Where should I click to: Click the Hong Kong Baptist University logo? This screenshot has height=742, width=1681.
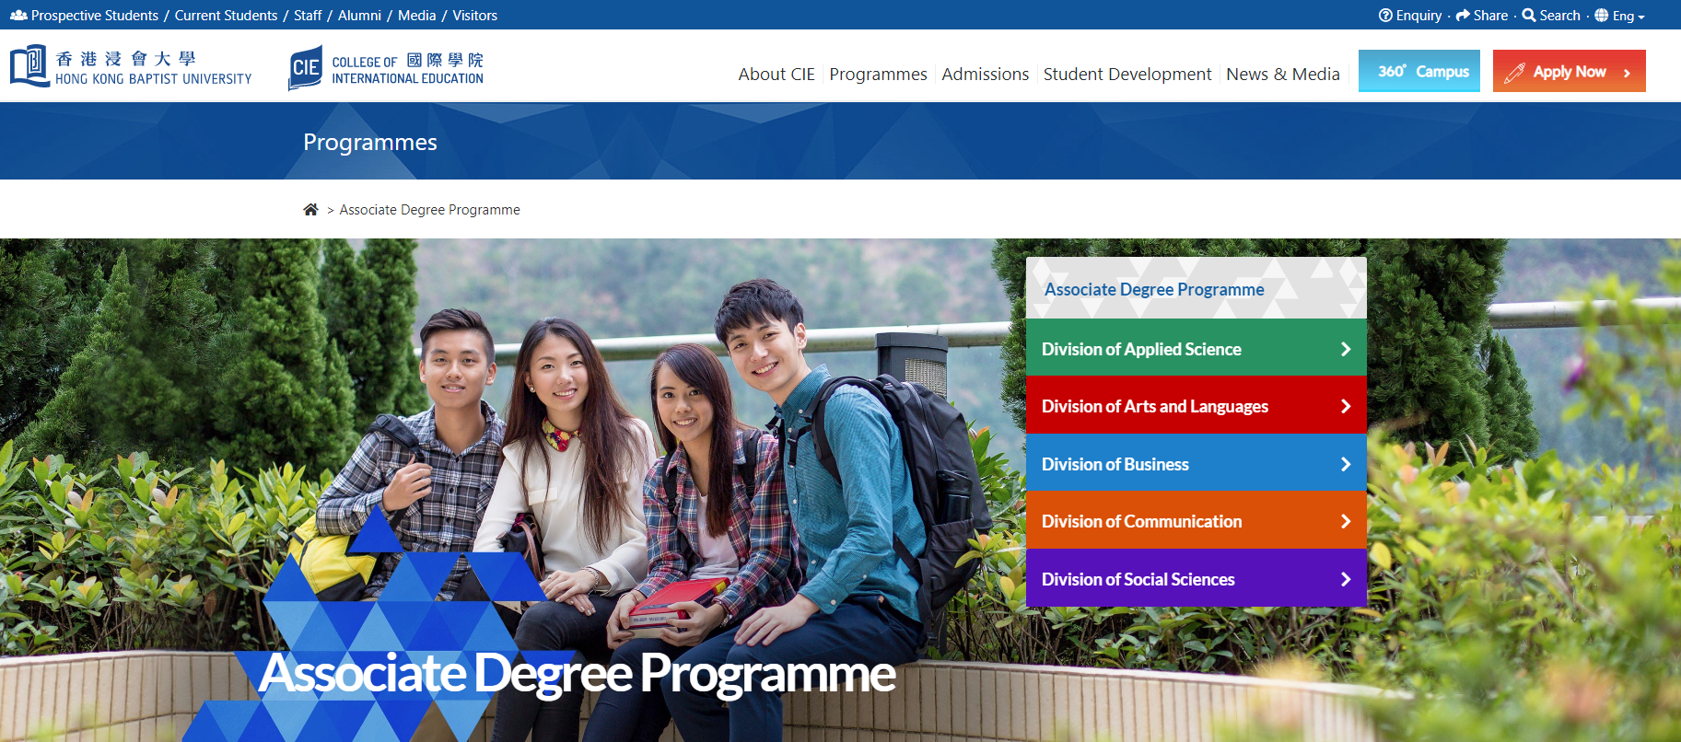pos(131,67)
